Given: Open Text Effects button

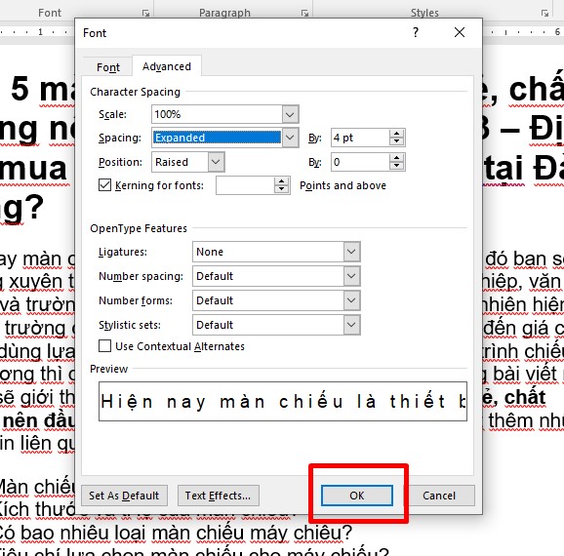Looking at the screenshot, I should point(218,496).
